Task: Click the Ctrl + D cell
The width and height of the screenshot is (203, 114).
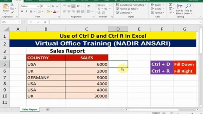Action: click(162, 64)
